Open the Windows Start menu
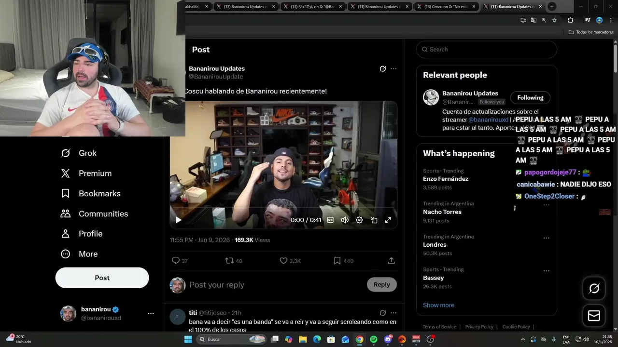This screenshot has width=618, height=347. (x=188, y=339)
